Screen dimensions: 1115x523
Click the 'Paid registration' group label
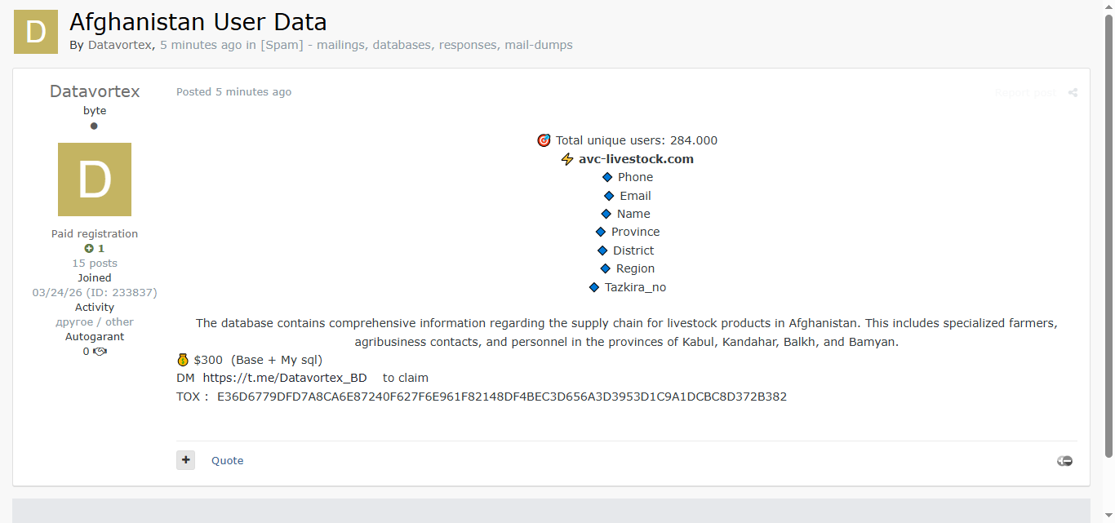click(95, 234)
